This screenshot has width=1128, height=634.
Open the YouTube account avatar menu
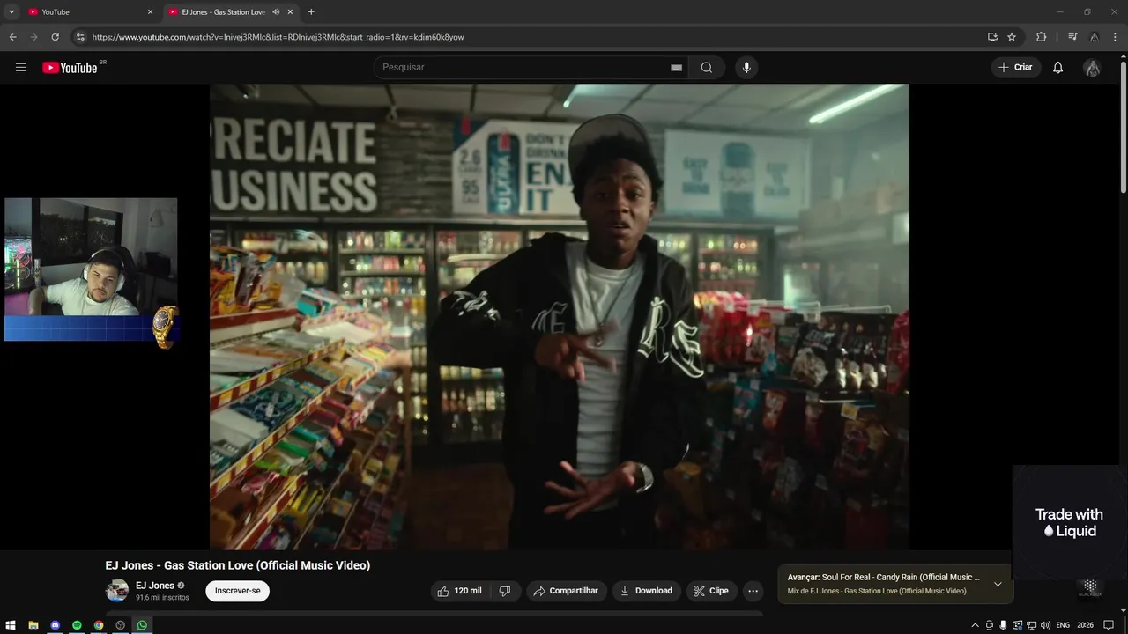coord(1092,68)
